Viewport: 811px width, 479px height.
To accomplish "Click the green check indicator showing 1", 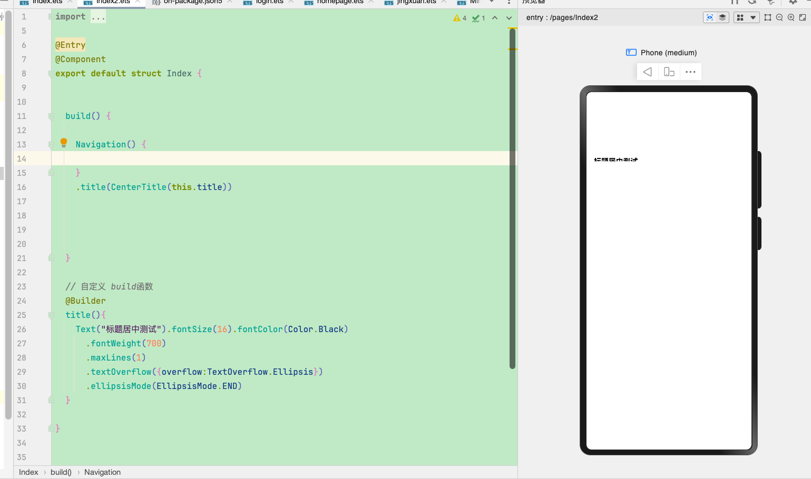I will click(x=478, y=18).
